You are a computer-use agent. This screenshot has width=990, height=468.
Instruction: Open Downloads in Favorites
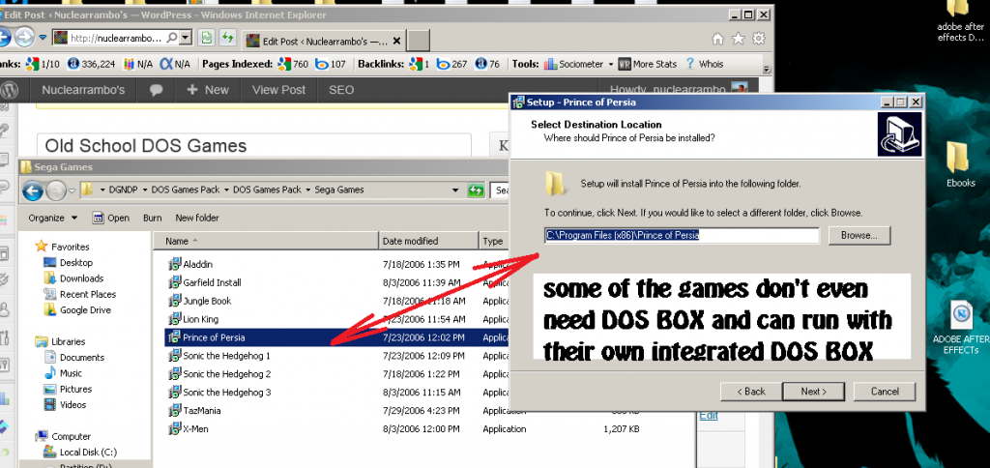[x=81, y=278]
